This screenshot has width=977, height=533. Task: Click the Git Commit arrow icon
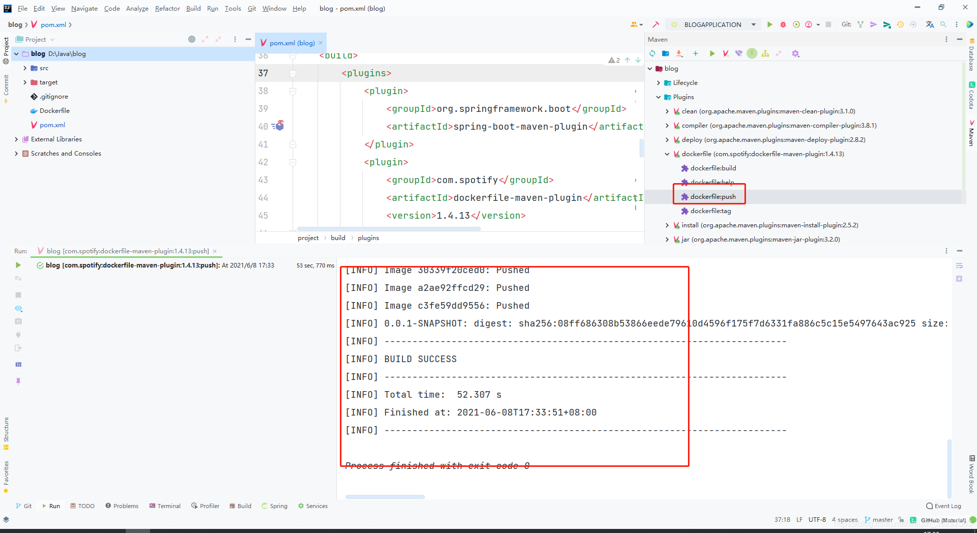pyautogui.click(x=874, y=24)
